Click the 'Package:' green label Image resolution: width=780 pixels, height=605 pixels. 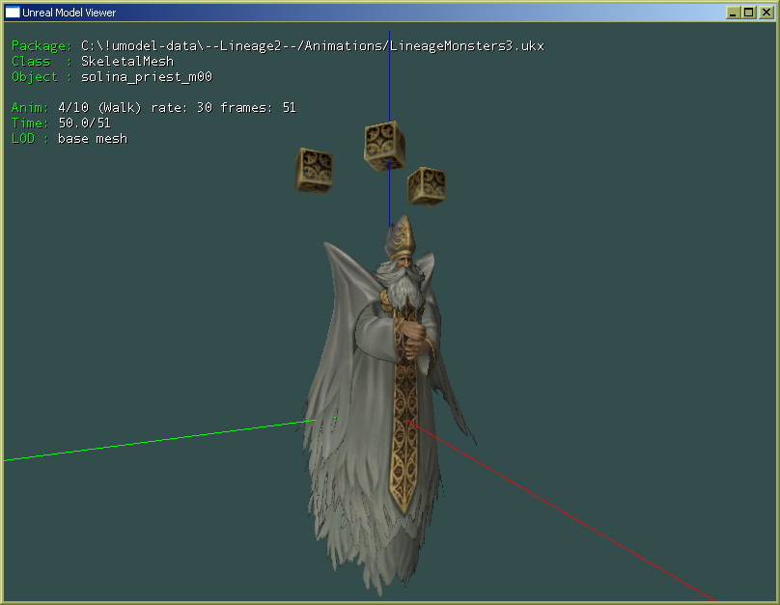click(42, 46)
